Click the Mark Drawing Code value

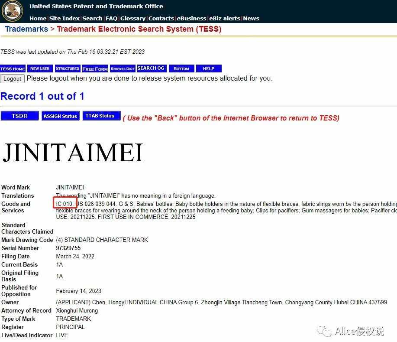(102, 240)
